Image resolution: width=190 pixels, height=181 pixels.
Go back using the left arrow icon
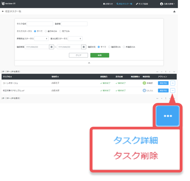(x=3, y=11)
